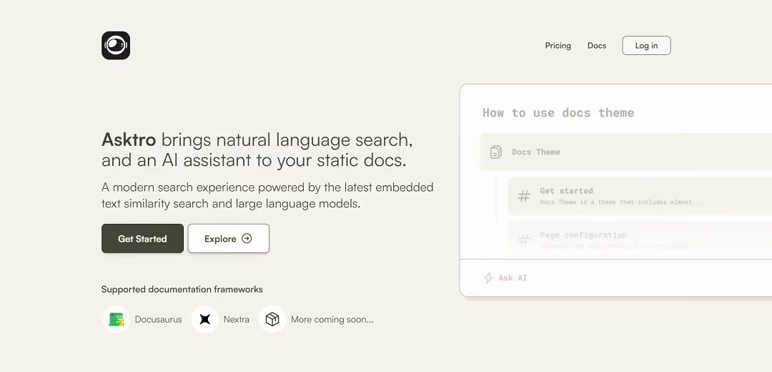Screen dimensions: 772x372
Task: Click the bold Asktro word in headline
Action: click(x=129, y=140)
